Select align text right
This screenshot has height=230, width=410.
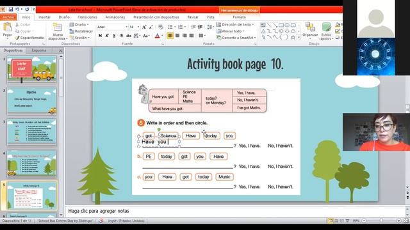(x=184, y=36)
